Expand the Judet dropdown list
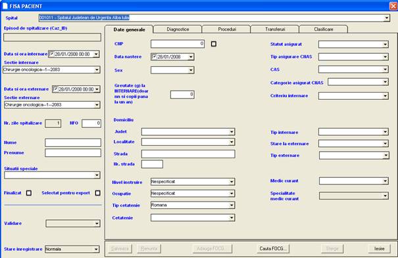Viewport: 398px width, 258px height. [232, 132]
